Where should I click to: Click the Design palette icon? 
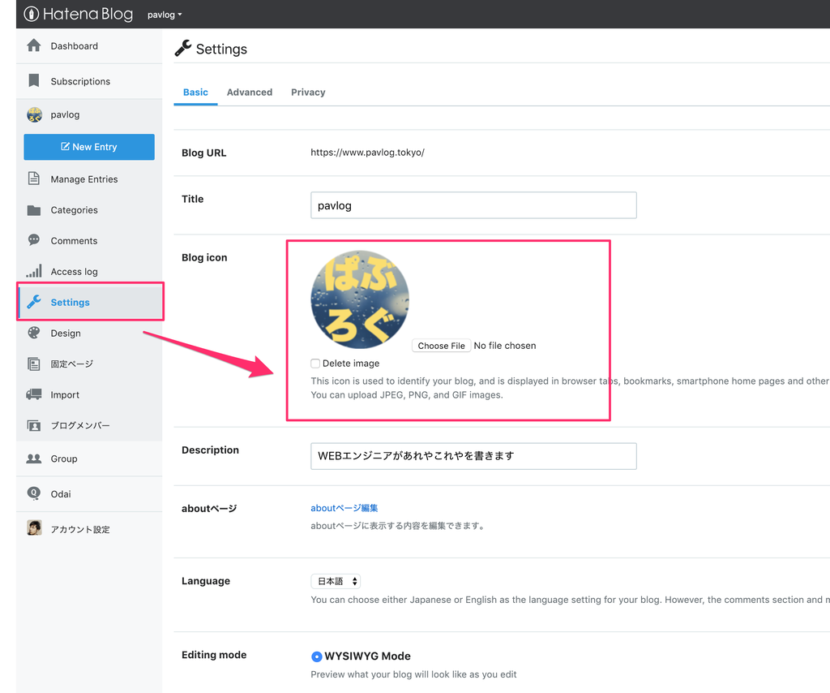[x=34, y=333]
